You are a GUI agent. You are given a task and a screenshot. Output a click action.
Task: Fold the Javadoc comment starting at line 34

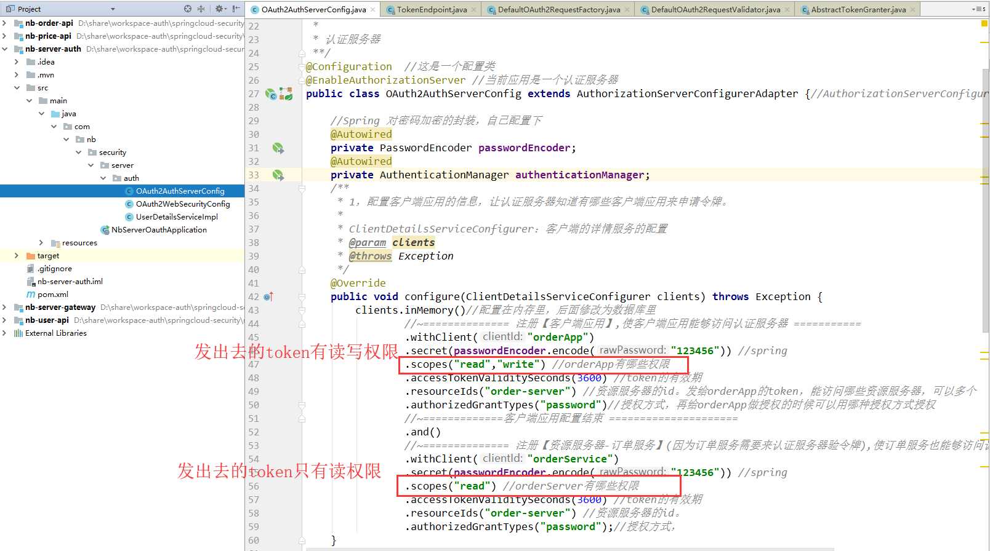tap(302, 188)
